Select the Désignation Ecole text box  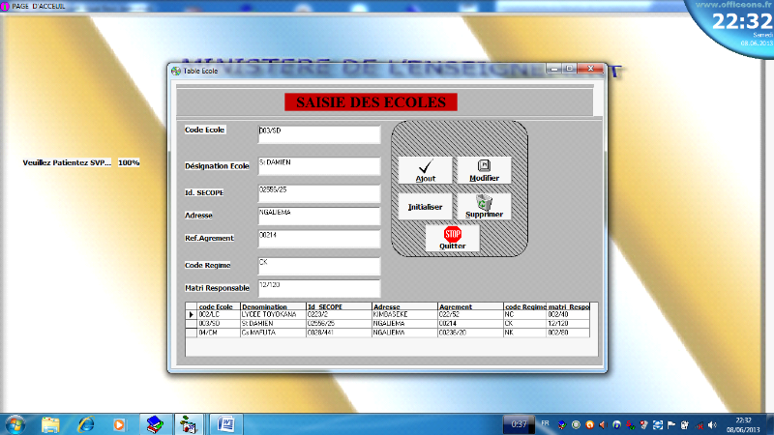319,166
